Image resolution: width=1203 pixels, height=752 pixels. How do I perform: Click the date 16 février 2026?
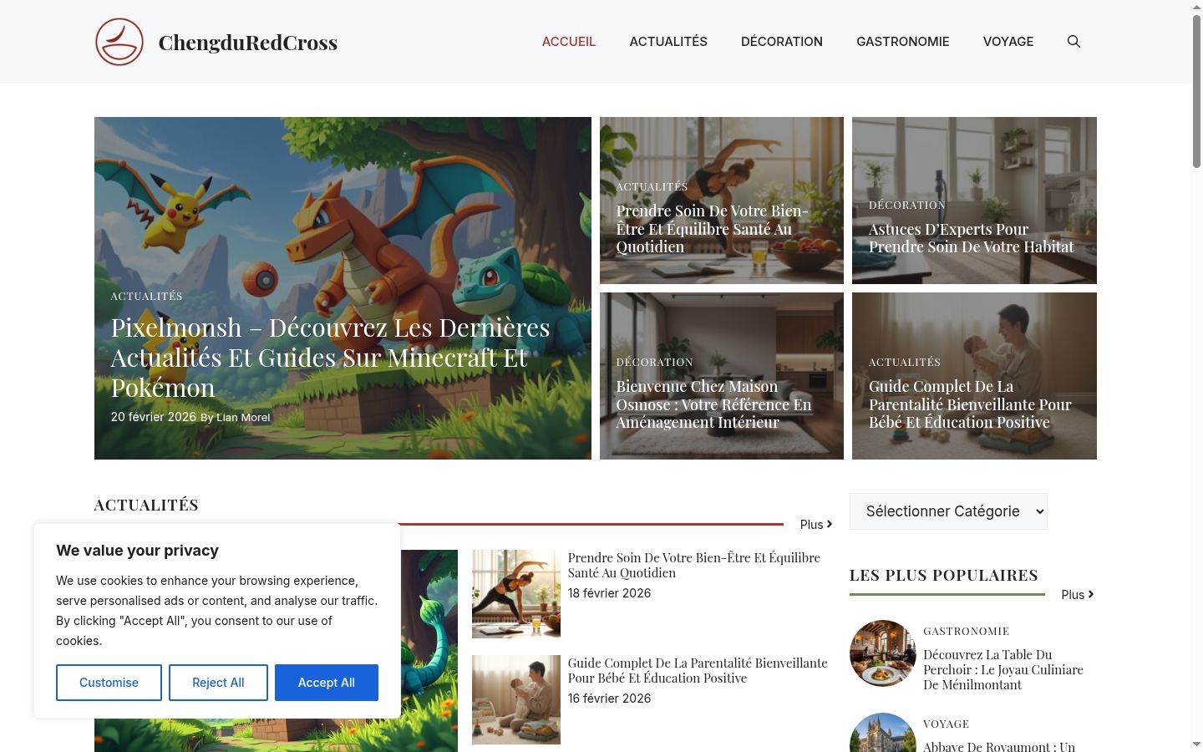tap(610, 699)
